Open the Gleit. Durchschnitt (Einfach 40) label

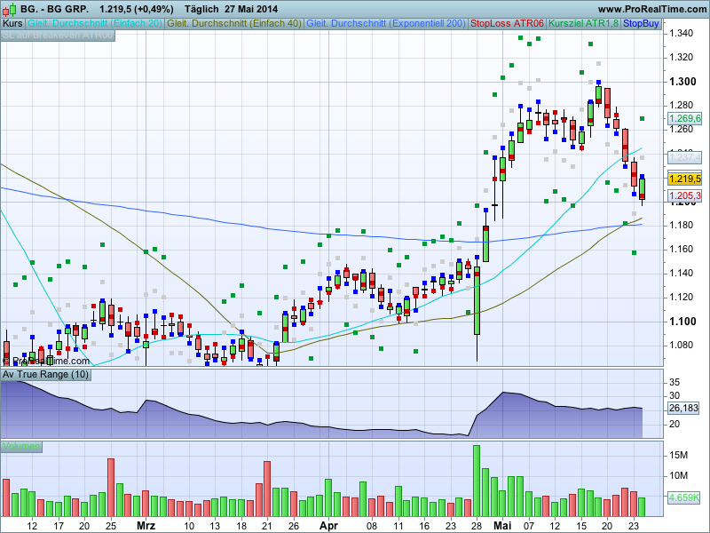tap(234, 24)
